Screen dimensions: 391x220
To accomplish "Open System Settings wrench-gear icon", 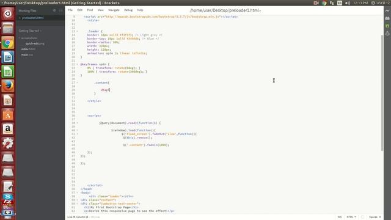I will coord(8,144).
